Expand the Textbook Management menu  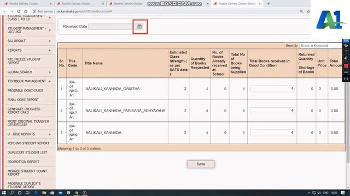click(x=50, y=81)
